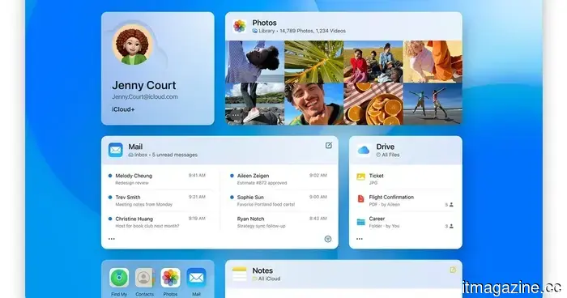The width and height of the screenshot is (567, 298).
Task: Open photo options on rocks photo
Action: [x=236, y=115]
